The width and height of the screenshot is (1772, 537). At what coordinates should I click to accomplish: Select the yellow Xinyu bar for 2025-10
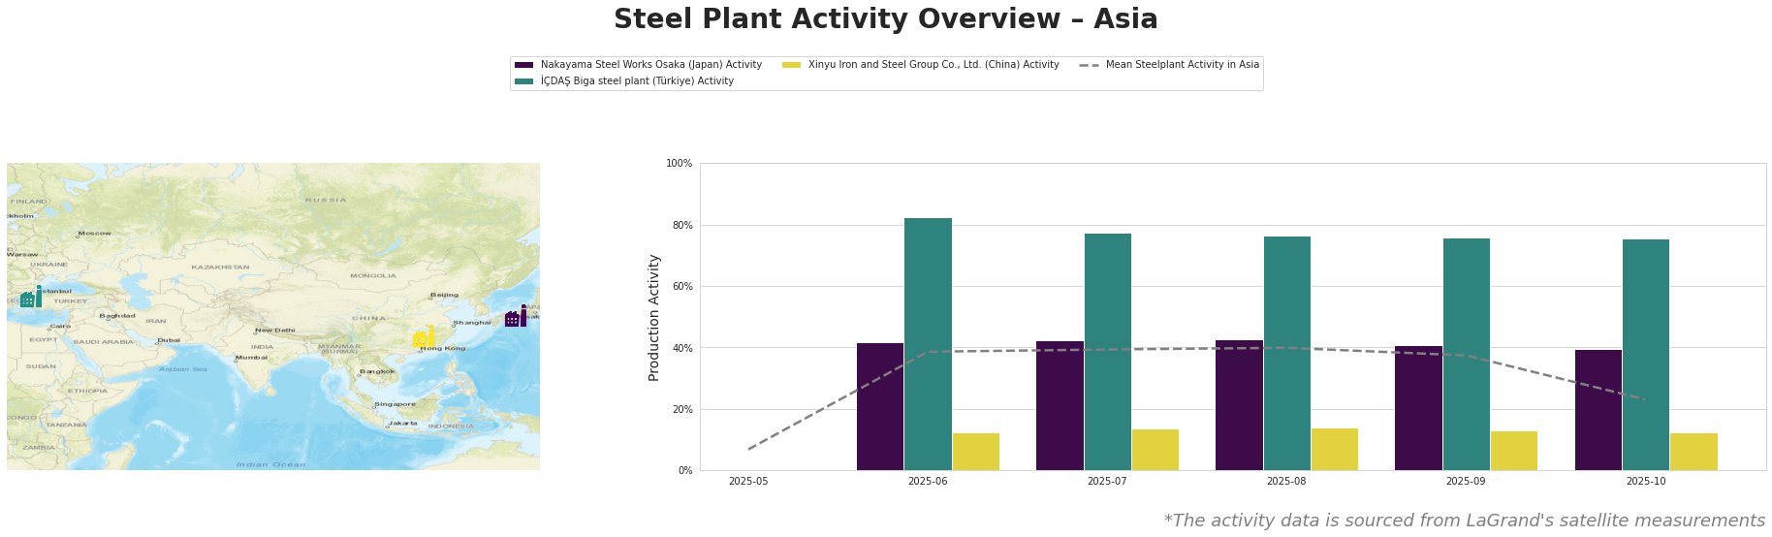coord(1693,452)
